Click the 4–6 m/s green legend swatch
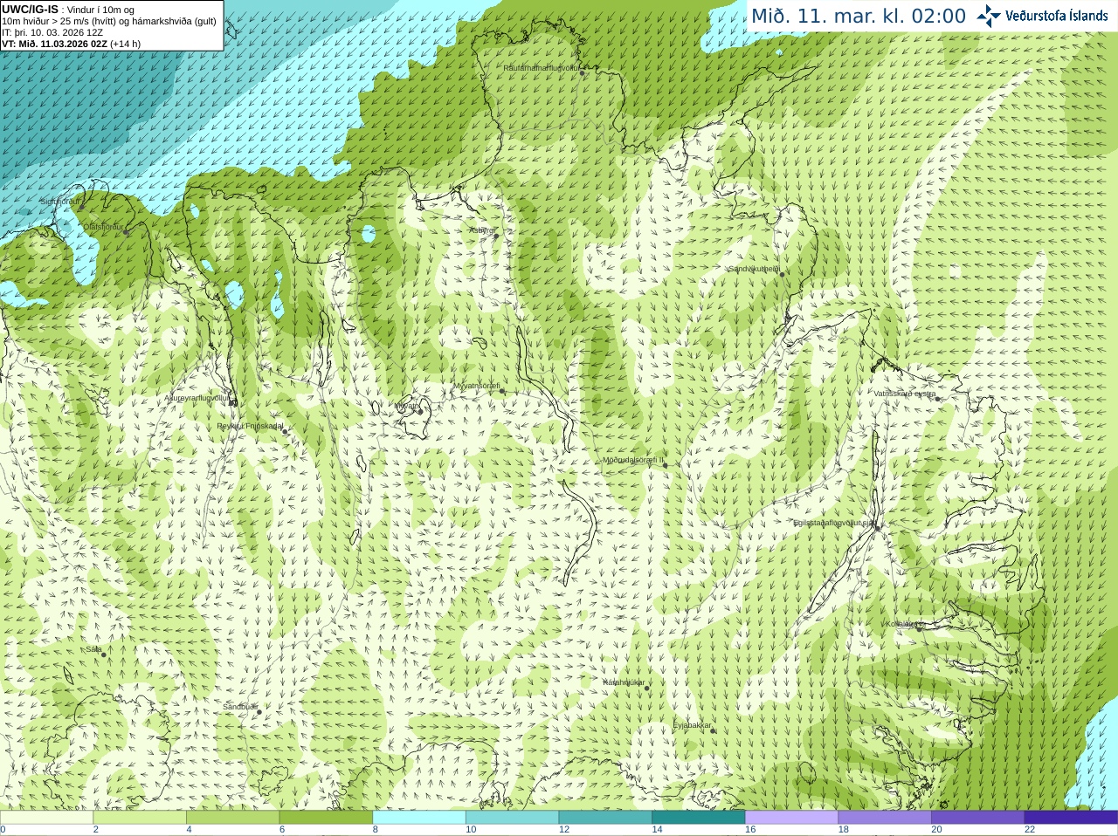Viewport: 1118px width, 836px height. (232, 818)
